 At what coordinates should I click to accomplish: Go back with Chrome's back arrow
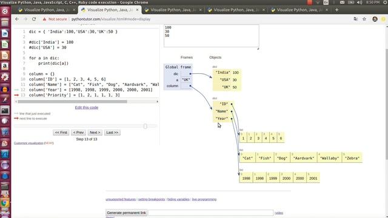point(17,19)
